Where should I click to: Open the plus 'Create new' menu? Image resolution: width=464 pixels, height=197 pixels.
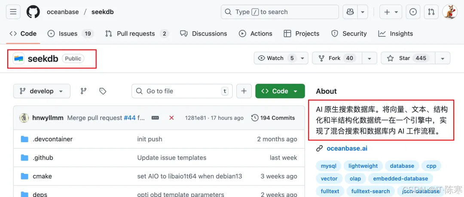click(391, 12)
